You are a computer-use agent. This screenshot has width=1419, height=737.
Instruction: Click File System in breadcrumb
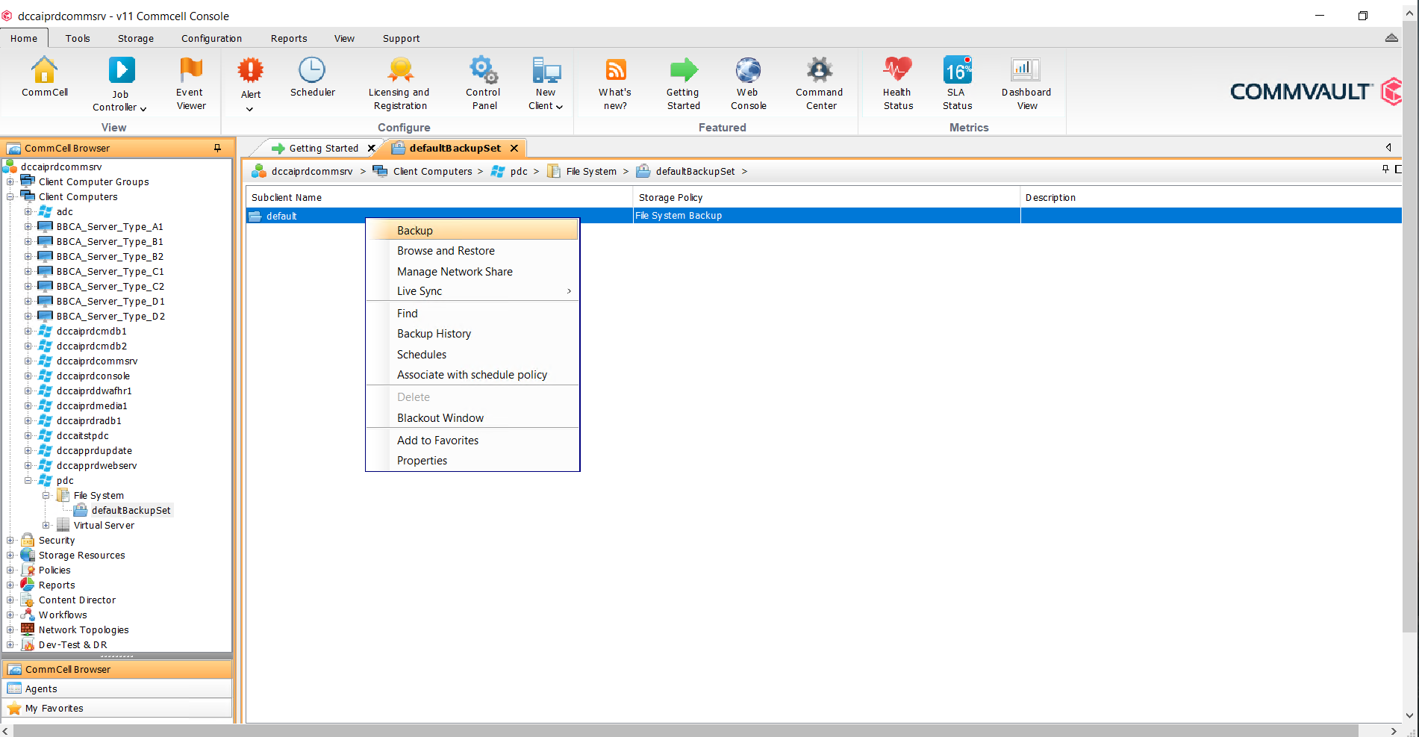[591, 171]
